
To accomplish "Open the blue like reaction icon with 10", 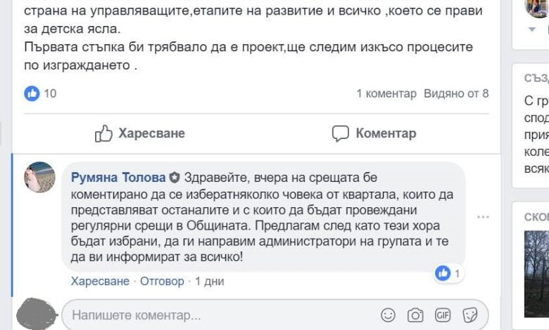I will (x=32, y=93).
